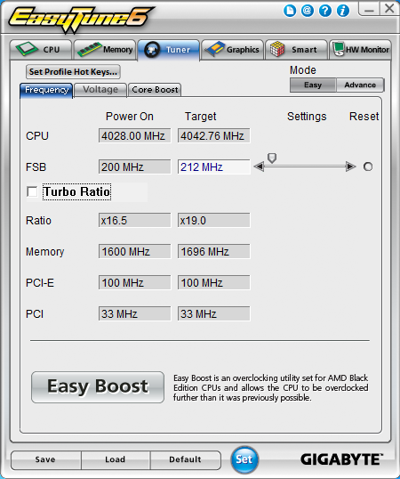
Task: Switch to the Memory tab
Action: [x=105, y=50]
